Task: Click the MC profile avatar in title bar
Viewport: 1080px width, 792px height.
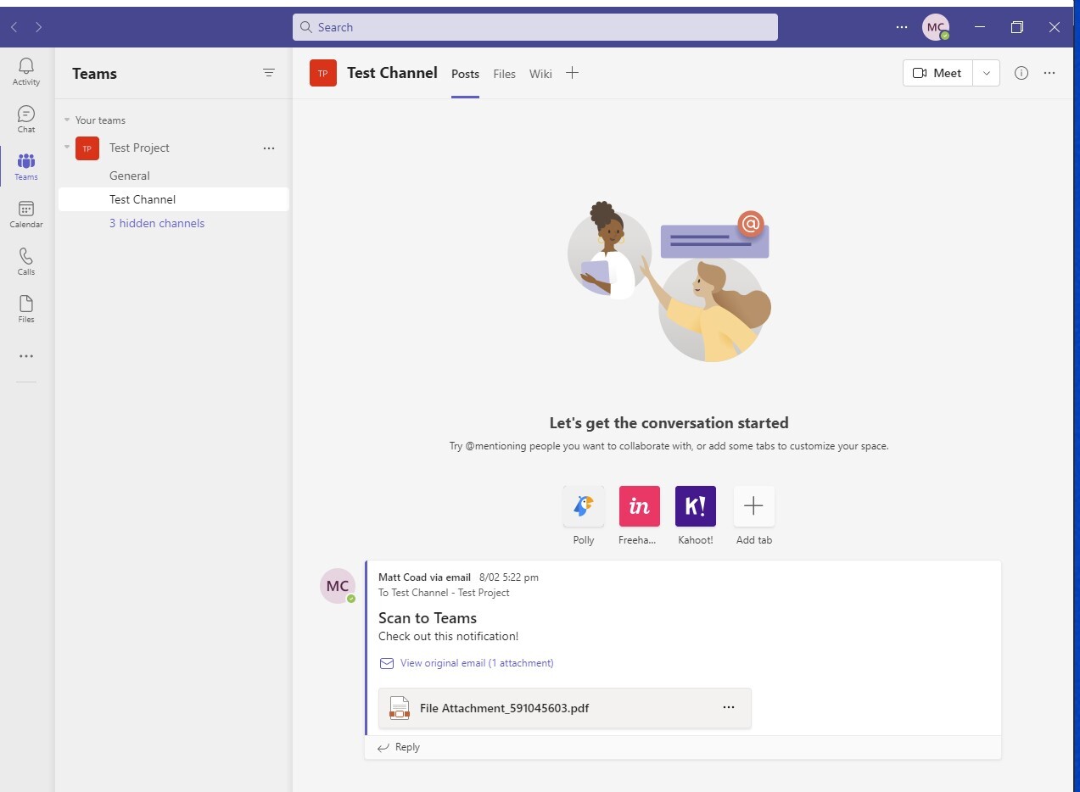Action: 936,27
